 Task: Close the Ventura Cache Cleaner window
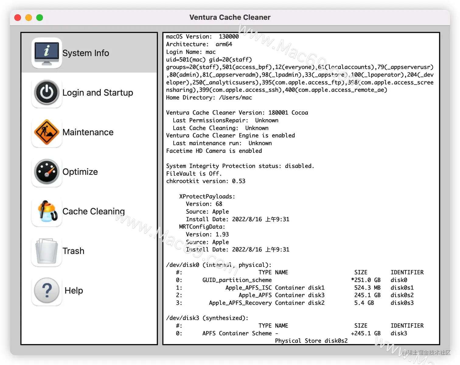click(x=18, y=18)
